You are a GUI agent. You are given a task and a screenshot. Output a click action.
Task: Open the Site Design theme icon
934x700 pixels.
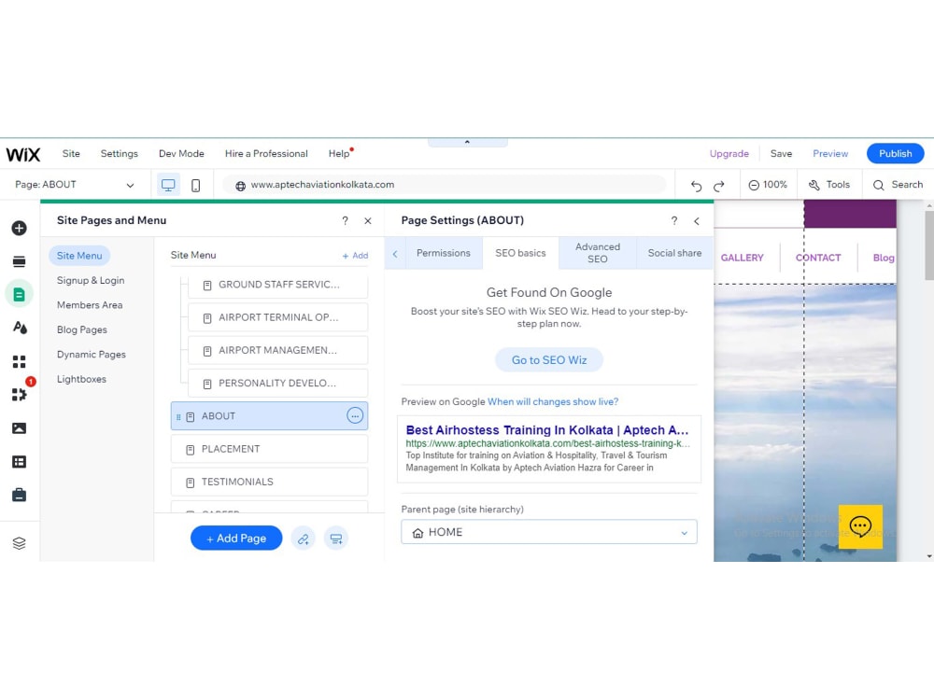pos(19,328)
